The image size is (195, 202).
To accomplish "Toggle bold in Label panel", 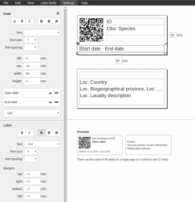I will tap(22, 132).
